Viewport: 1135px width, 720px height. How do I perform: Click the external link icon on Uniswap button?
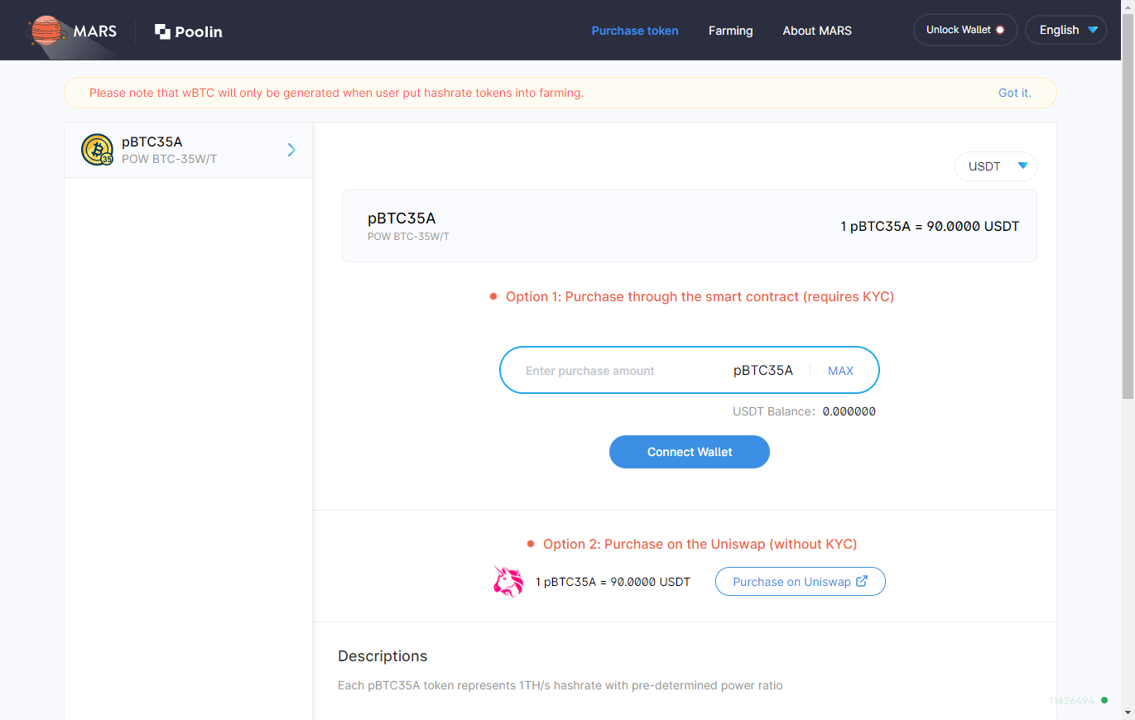[862, 581]
